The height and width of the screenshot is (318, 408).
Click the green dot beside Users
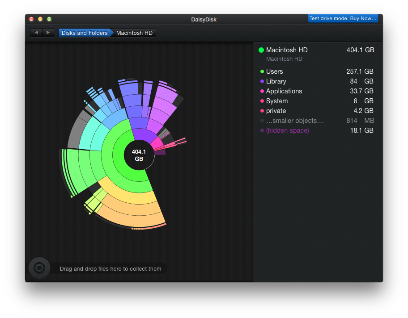pos(262,71)
